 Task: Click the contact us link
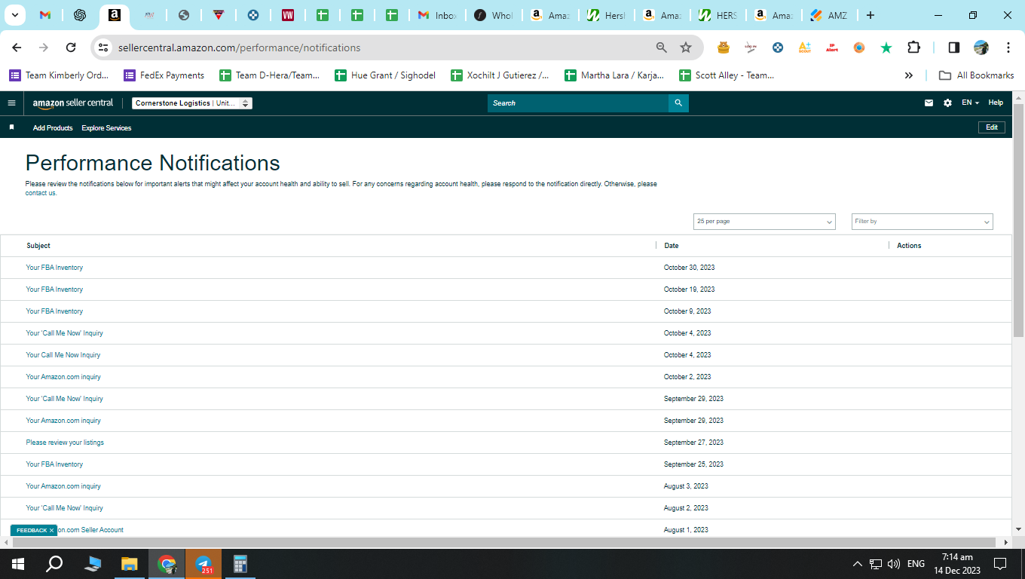pos(41,193)
